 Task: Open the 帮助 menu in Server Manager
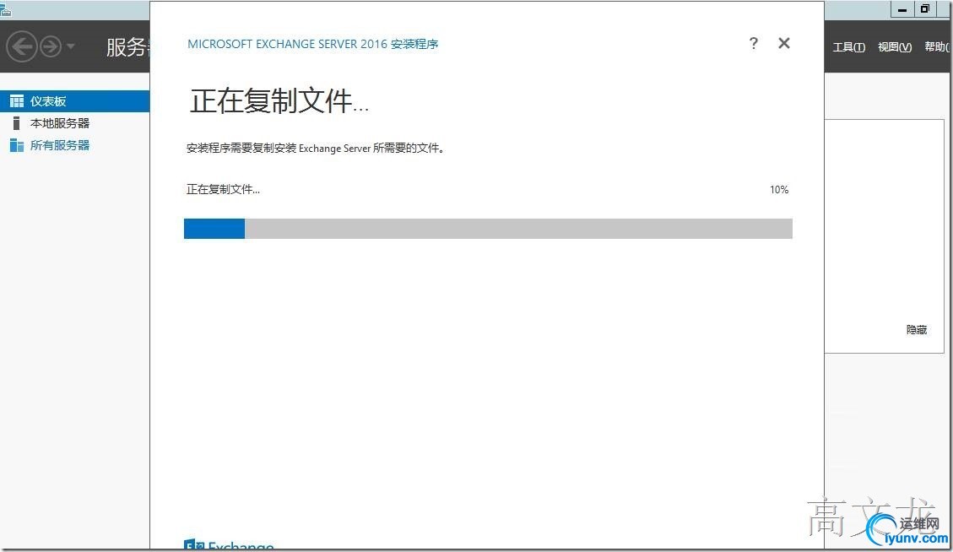tap(938, 46)
